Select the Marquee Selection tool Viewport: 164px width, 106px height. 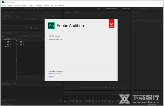point(48,9)
